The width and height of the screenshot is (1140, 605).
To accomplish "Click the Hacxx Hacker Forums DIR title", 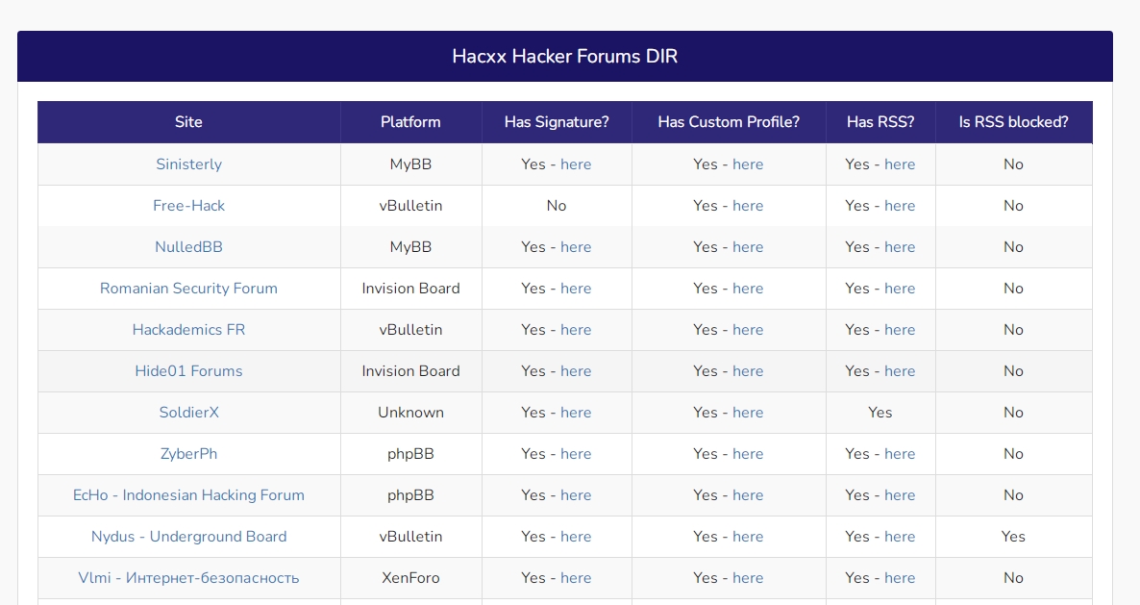I will tap(564, 56).
